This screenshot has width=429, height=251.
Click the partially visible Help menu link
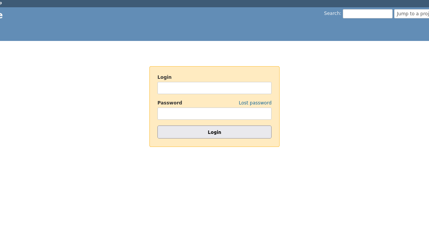pyautogui.click(x=1, y=3)
